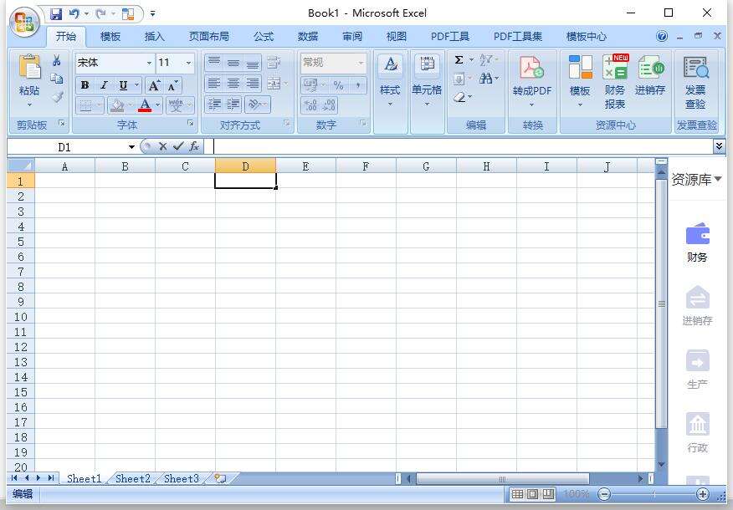733x510 pixels.
Task: Switch to Normal view in status bar
Action: [x=517, y=494]
